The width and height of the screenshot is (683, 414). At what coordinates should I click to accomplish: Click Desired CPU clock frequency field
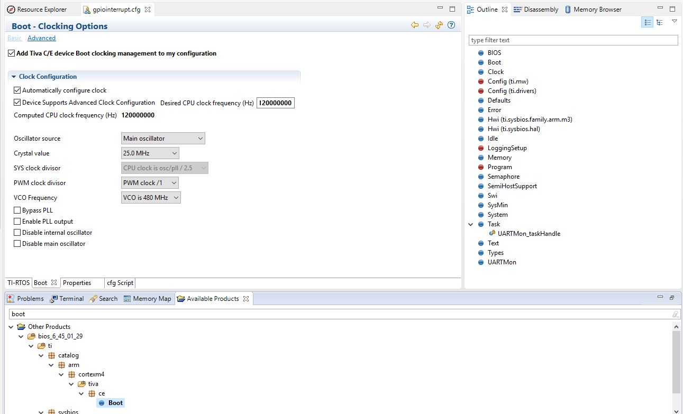pos(276,103)
